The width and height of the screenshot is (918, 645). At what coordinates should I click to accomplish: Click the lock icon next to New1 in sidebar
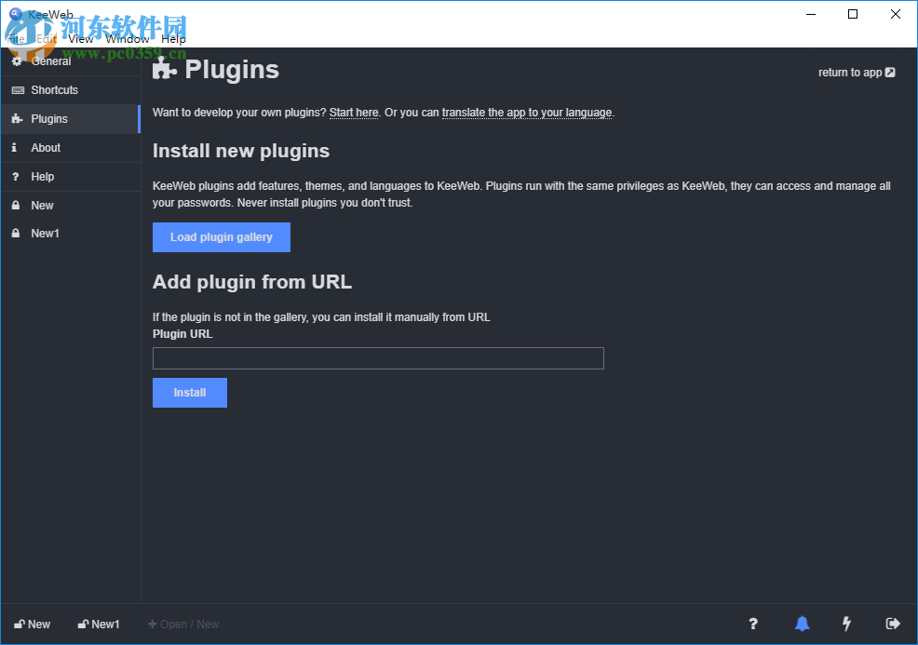point(16,234)
